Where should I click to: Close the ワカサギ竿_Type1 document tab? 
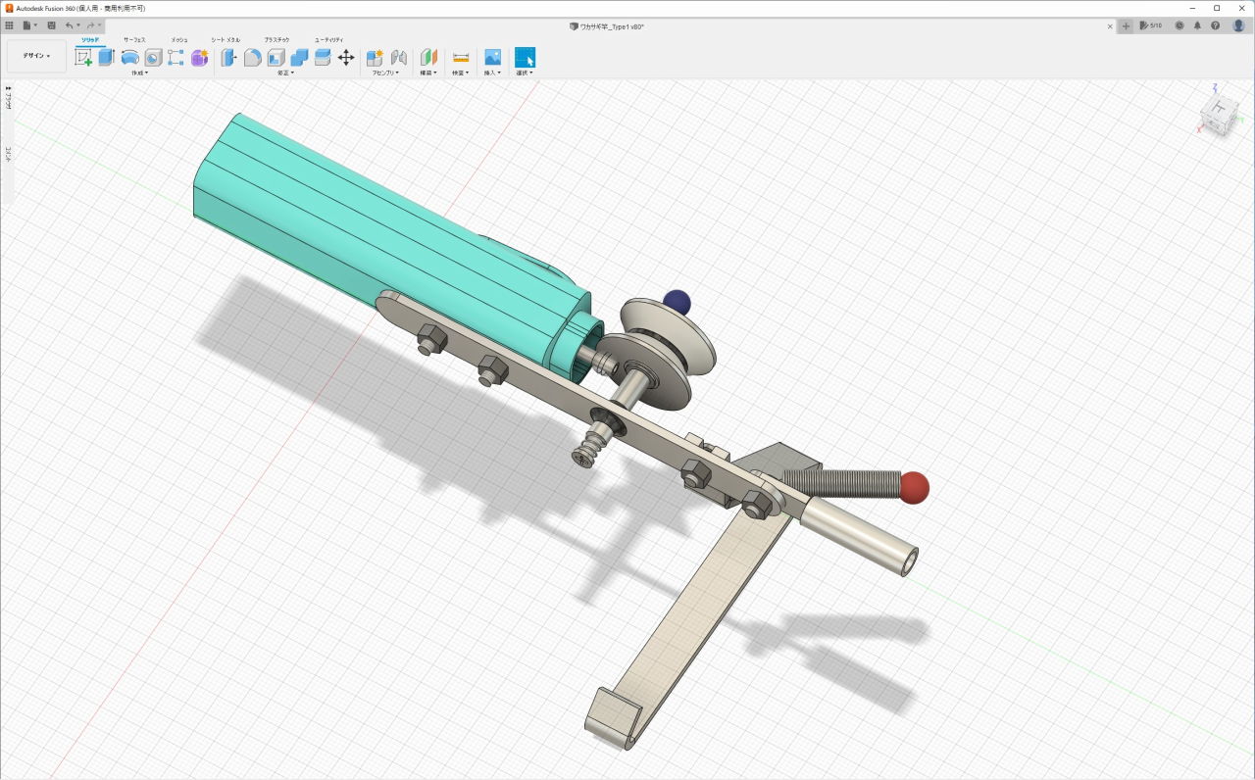(1110, 25)
